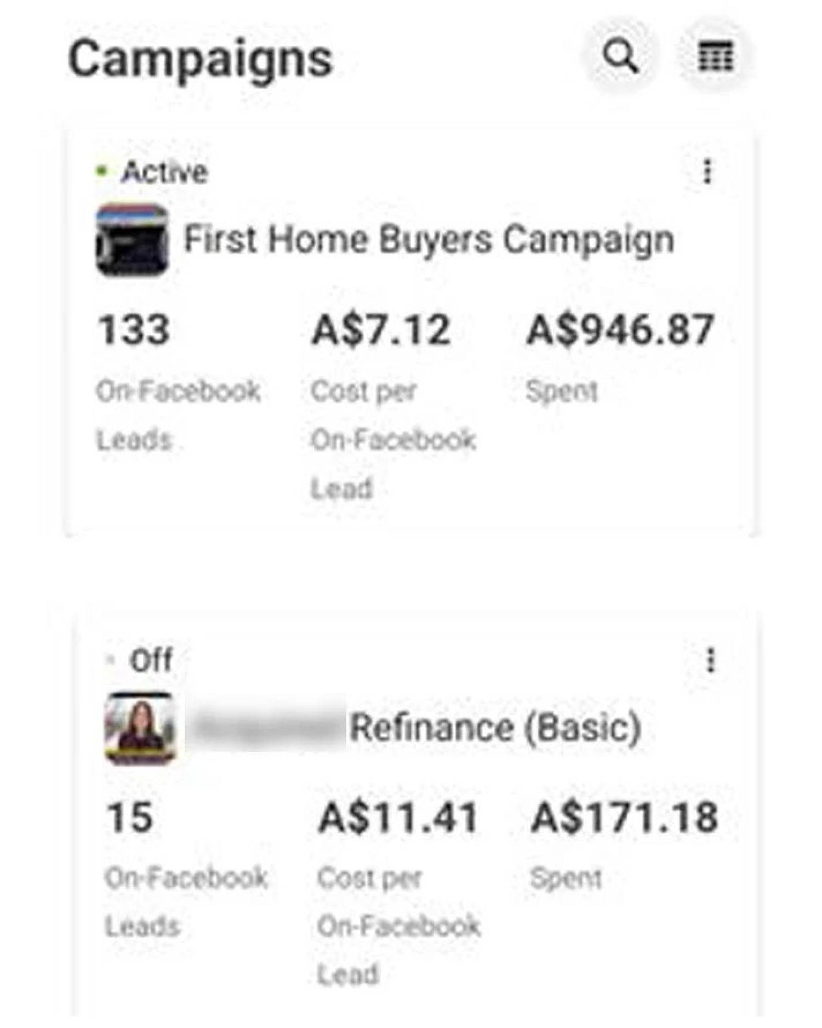The height and width of the screenshot is (1028, 822).
Task: Select the A$7.12 cost per lead value
Action: click(x=381, y=330)
